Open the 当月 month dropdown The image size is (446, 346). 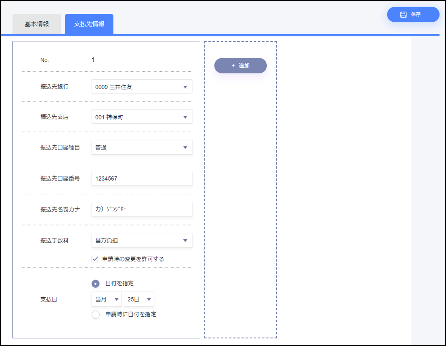coord(106,299)
